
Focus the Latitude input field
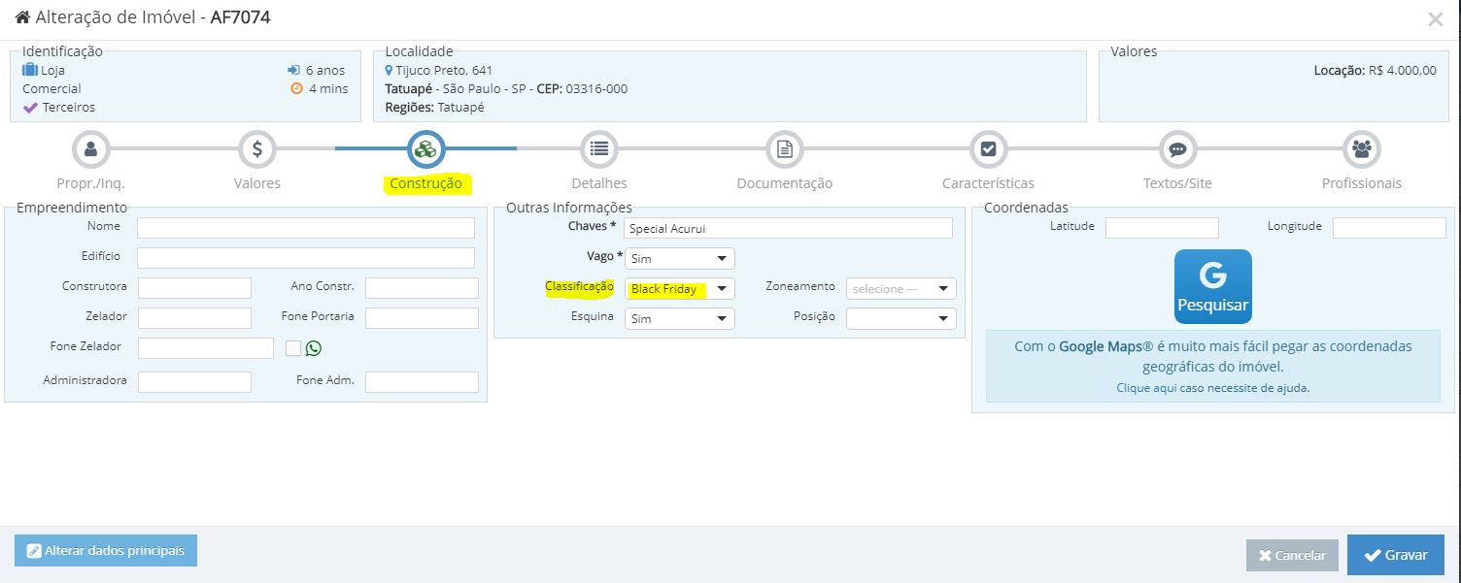[1162, 228]
